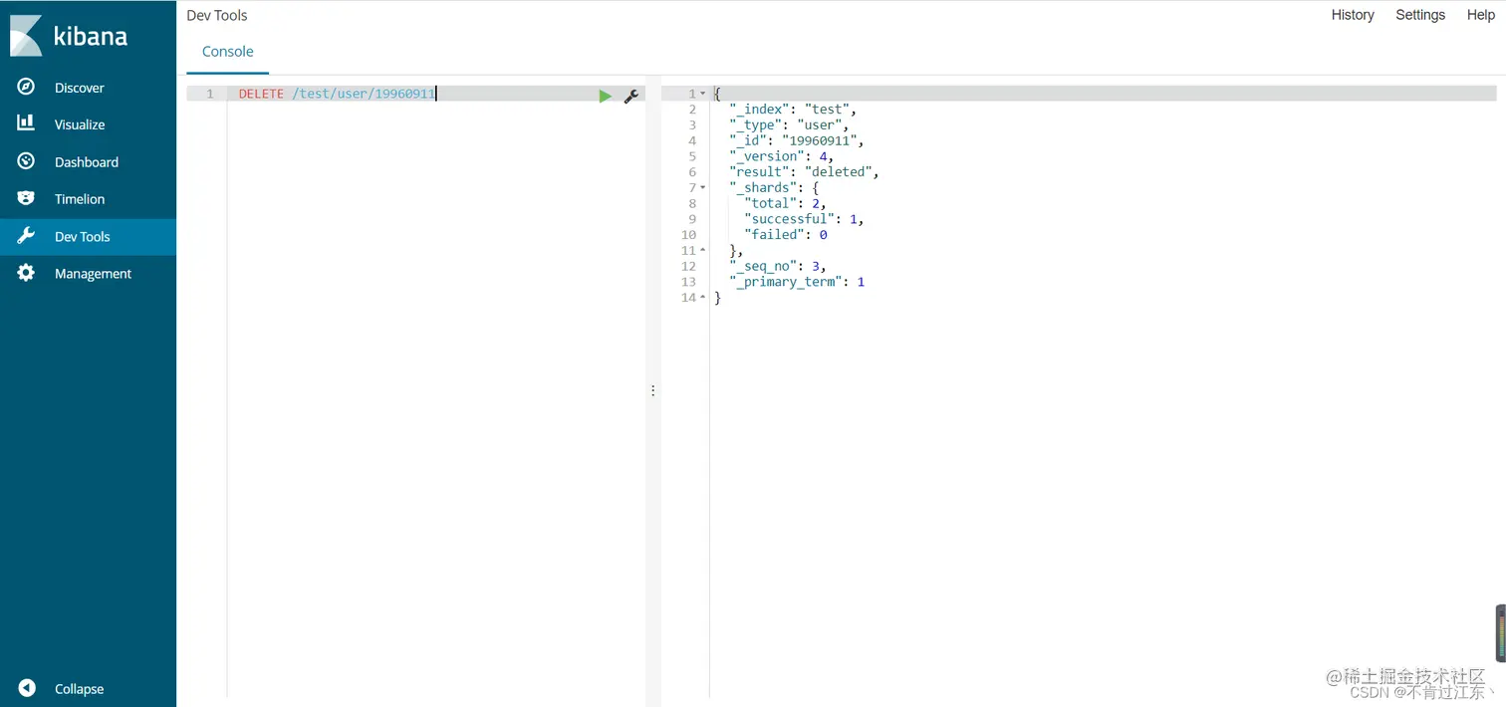The height and width of the screenshot is (707, 1506).
Task: Click Timelion label in sidebar
Action: tap(80, 199)
